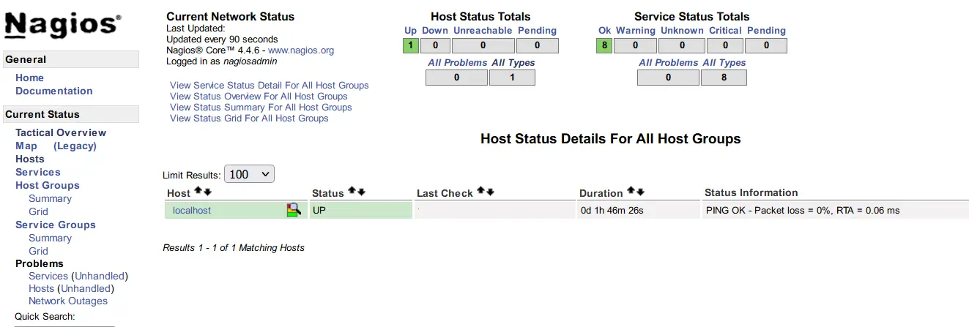Click the localhost host link
Image resolution: width=969 pixels, height=327 pixels.
(192, 210)
